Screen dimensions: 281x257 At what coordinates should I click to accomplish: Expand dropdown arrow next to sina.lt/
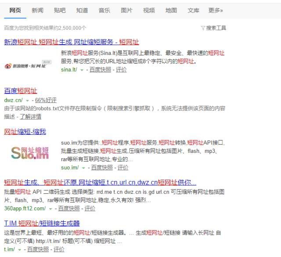click(82, 70)
